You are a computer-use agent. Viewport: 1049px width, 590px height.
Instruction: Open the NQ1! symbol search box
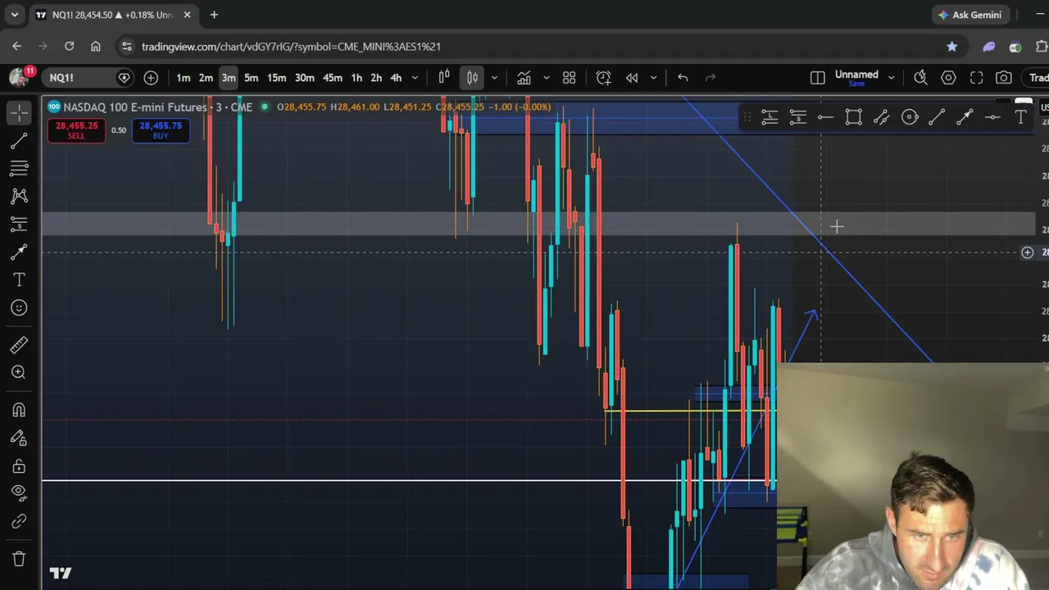click(x=89, y=78)
